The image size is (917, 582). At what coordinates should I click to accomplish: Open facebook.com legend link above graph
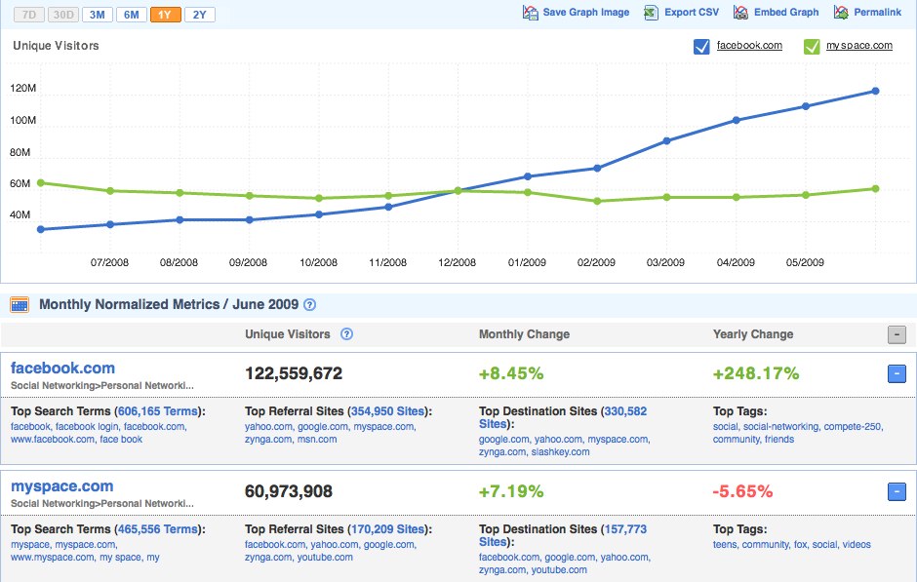coord(749,46)
